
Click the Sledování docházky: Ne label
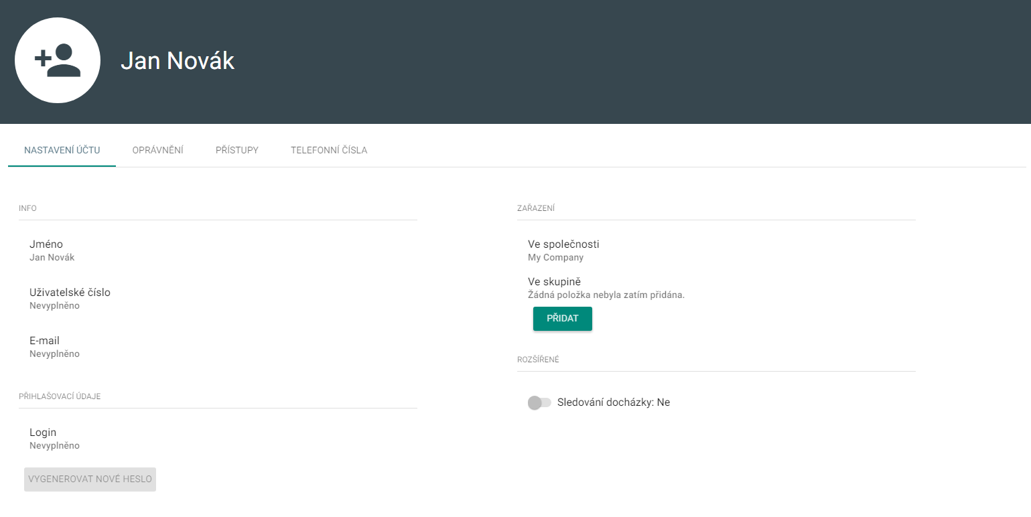(x=614, y=402)
